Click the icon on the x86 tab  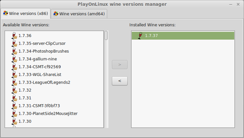[x=6, y=13]
